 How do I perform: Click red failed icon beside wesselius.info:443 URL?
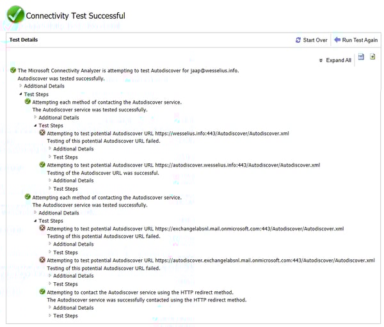point(42,132)
